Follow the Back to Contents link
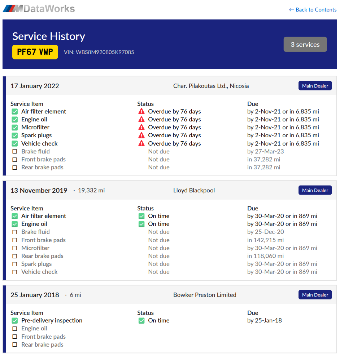Screen dimensions: 340x356 point(313,9)
